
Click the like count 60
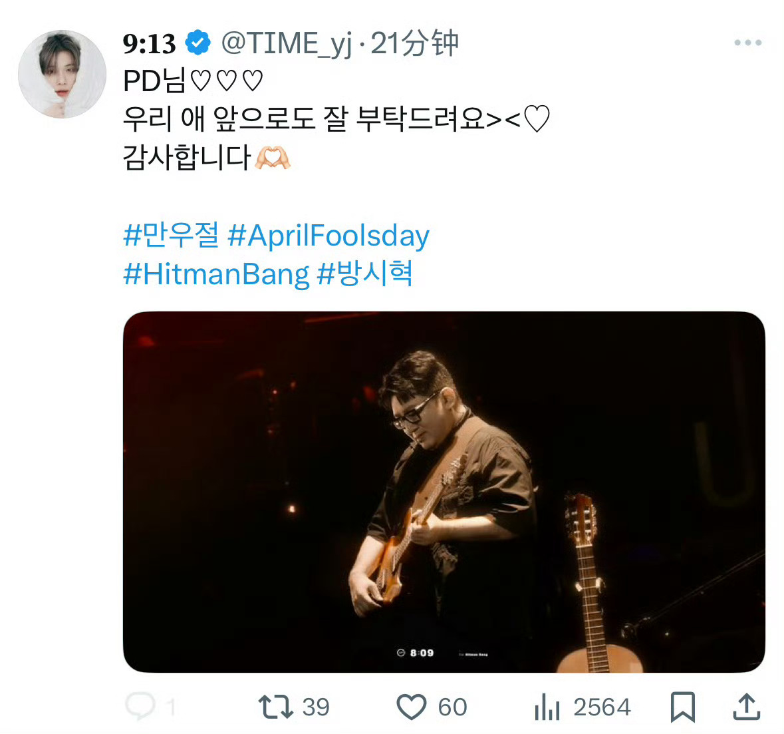(452, 707)
